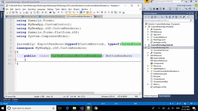Screen dimensions: 198x111
Task: Open the Output tab at bottom
Action: click(x=15, y=99)
